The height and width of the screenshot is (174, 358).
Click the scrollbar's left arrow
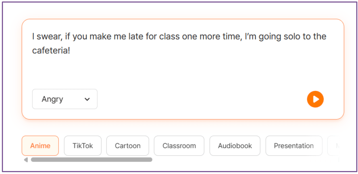click(26, 160)
